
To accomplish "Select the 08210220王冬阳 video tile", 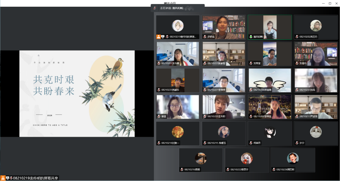I will point(224,107).
